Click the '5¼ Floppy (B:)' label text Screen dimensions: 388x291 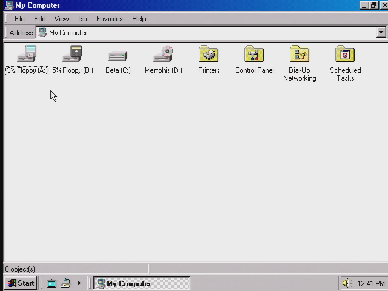(73, 70)
